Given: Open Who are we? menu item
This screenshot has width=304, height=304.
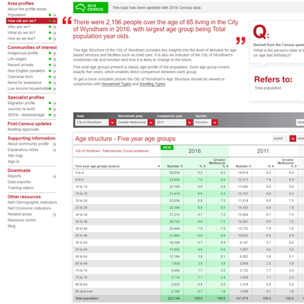Looking at the screenshot, I should click(x=19, y=27).
